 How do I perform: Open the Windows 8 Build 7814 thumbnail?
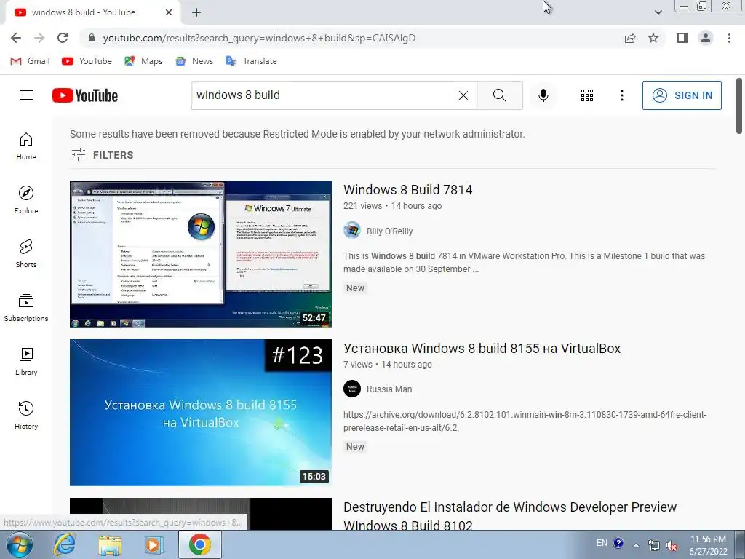tap(201, 254)
